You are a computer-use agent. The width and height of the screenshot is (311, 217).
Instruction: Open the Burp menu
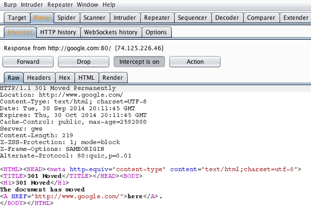10,5
